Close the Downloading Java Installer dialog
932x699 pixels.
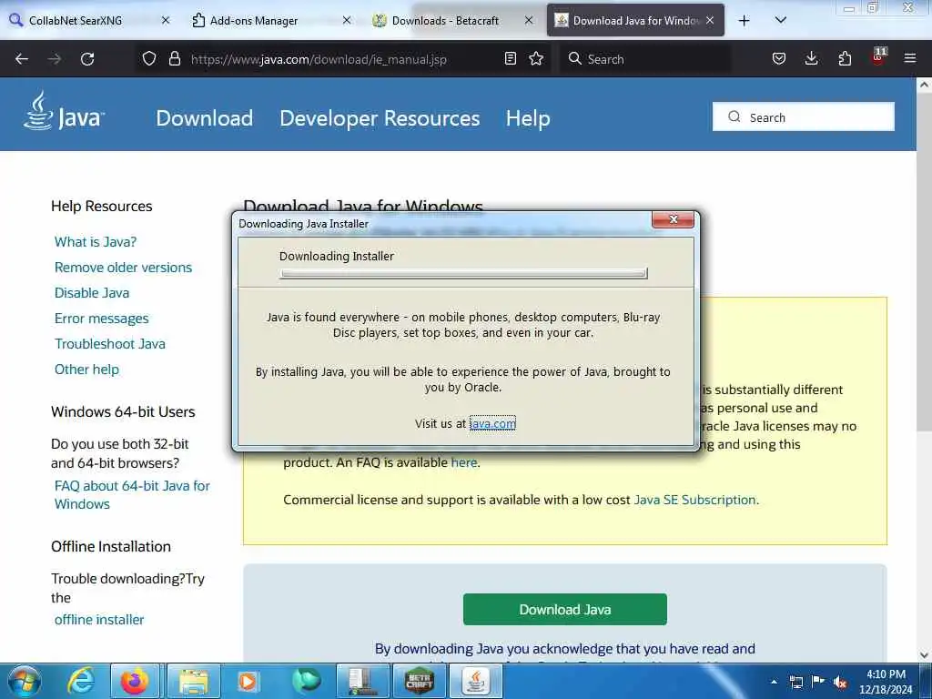coord(673,219)
